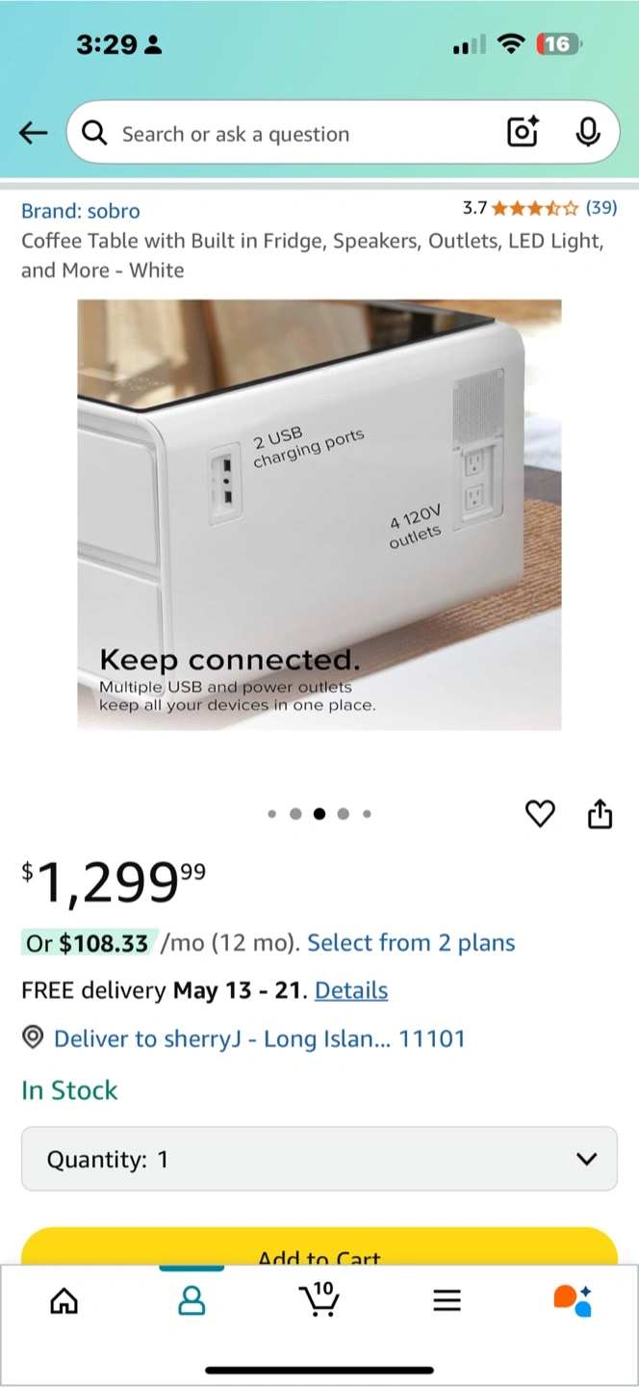Image resolution: width=639 pixels, height=1387 pixels.
Task: Tap the microphone voice search icon
Action: pyautogui.click(x=587, y=133)
